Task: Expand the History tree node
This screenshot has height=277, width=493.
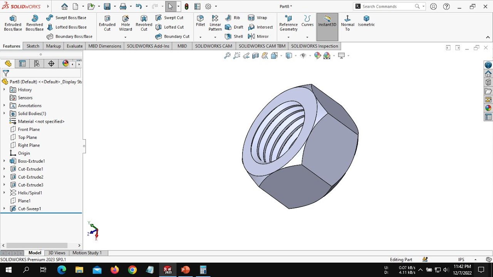Action: coord(4,90)
